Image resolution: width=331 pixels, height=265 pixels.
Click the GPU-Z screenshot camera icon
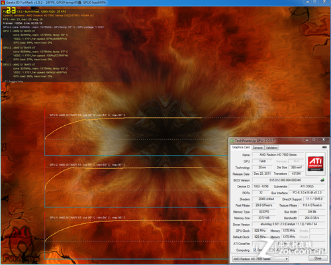[324, 147]
